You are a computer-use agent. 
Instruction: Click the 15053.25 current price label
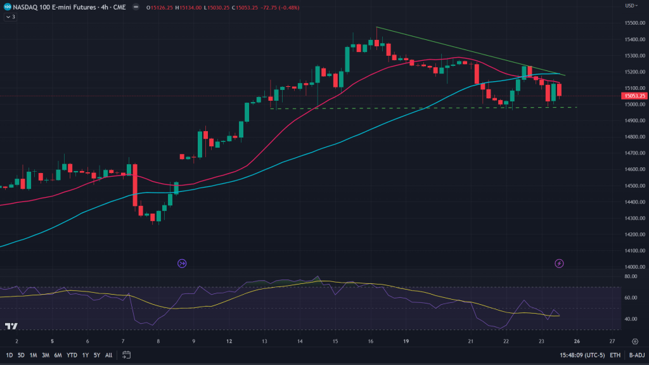[x=634, y=96]
